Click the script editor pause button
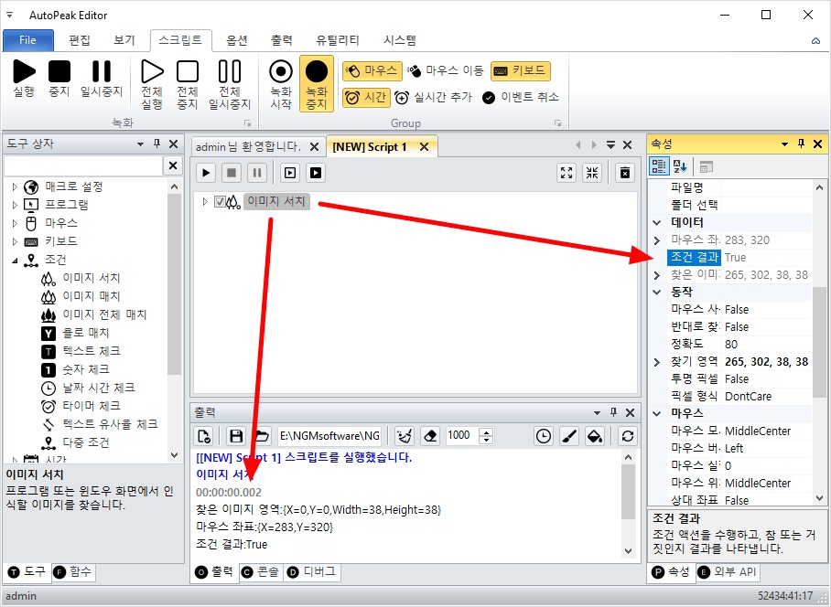Screen dimensions: 831x607 point(257,173)
